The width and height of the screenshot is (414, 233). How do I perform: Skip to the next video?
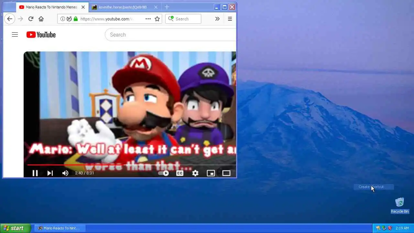(50, 173)
